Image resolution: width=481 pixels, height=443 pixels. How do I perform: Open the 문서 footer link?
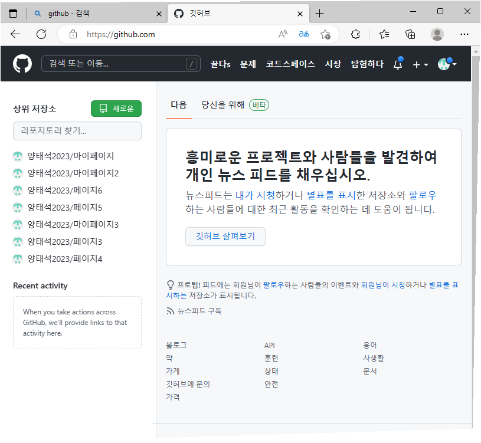click(x=369, y=371)
